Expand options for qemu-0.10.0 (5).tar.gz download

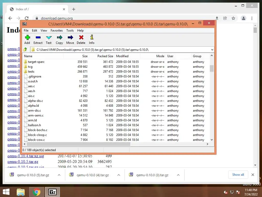tap(59, 175)
